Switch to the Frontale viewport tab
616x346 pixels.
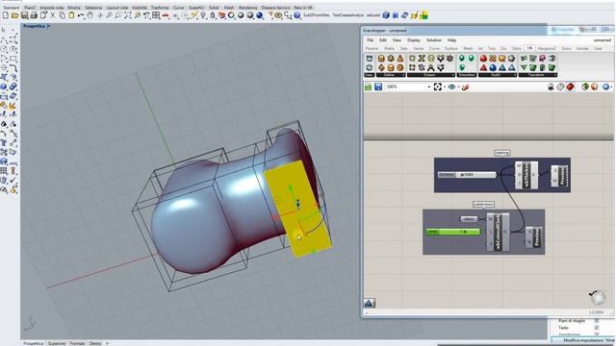coord(77,343)
